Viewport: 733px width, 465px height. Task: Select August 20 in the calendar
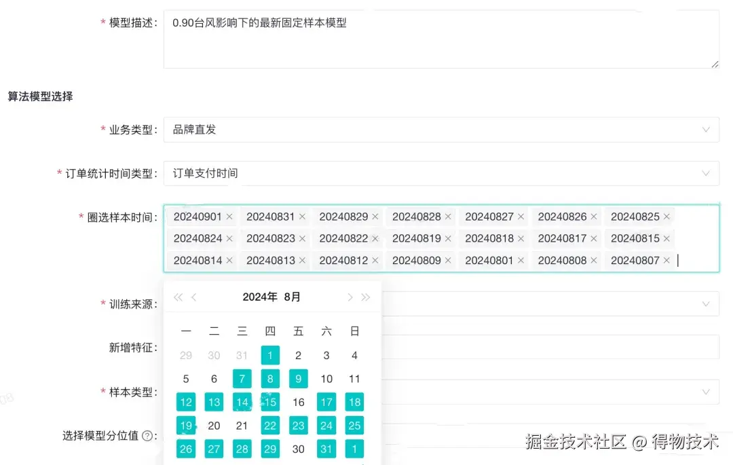214,425
